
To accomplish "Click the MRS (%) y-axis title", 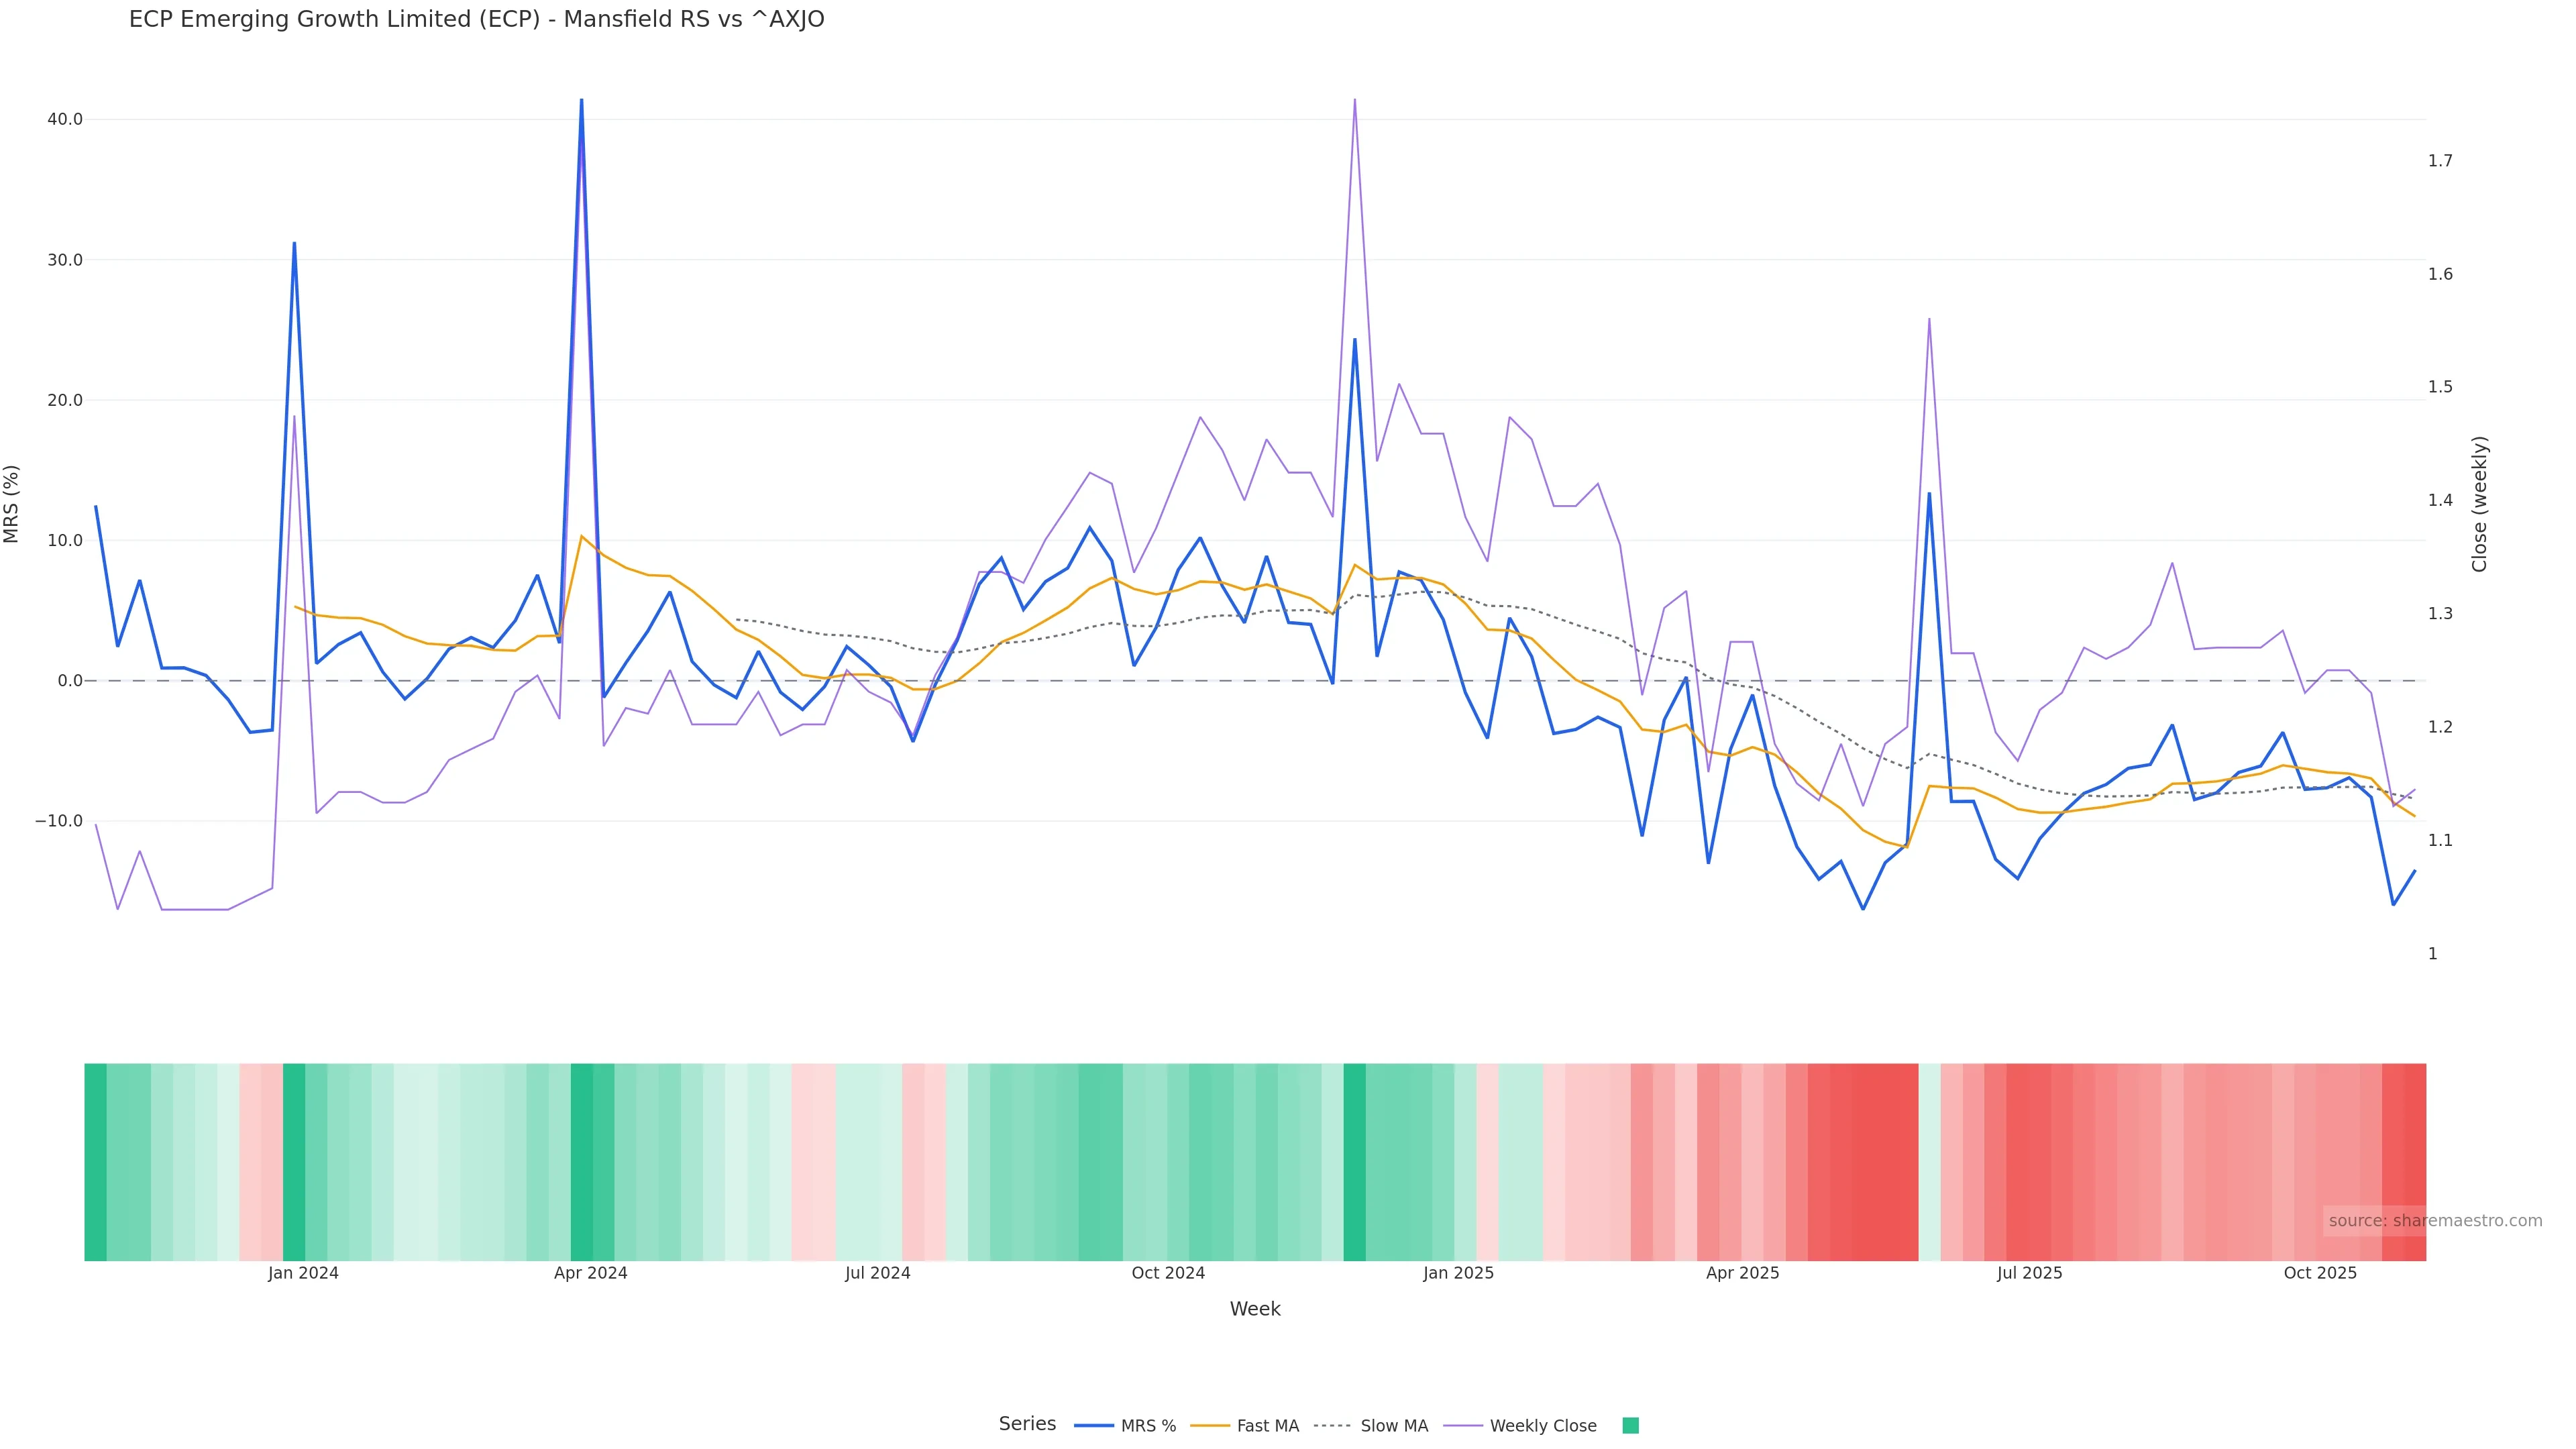I will pyautogui.click(x=12, y=504).
